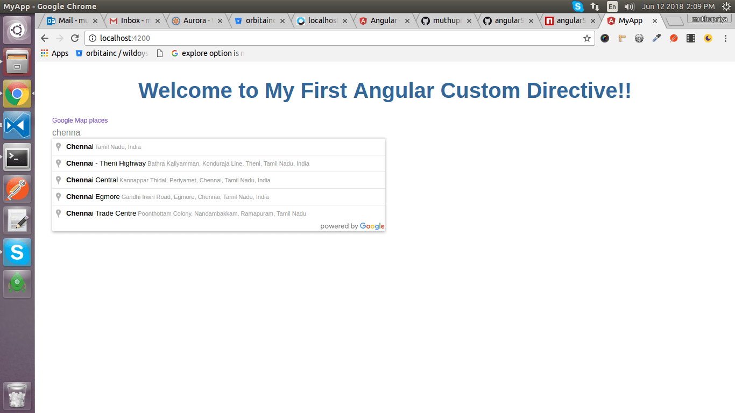Open the green robot app in dock
The image size is (735, 413).
pos(17,284)
